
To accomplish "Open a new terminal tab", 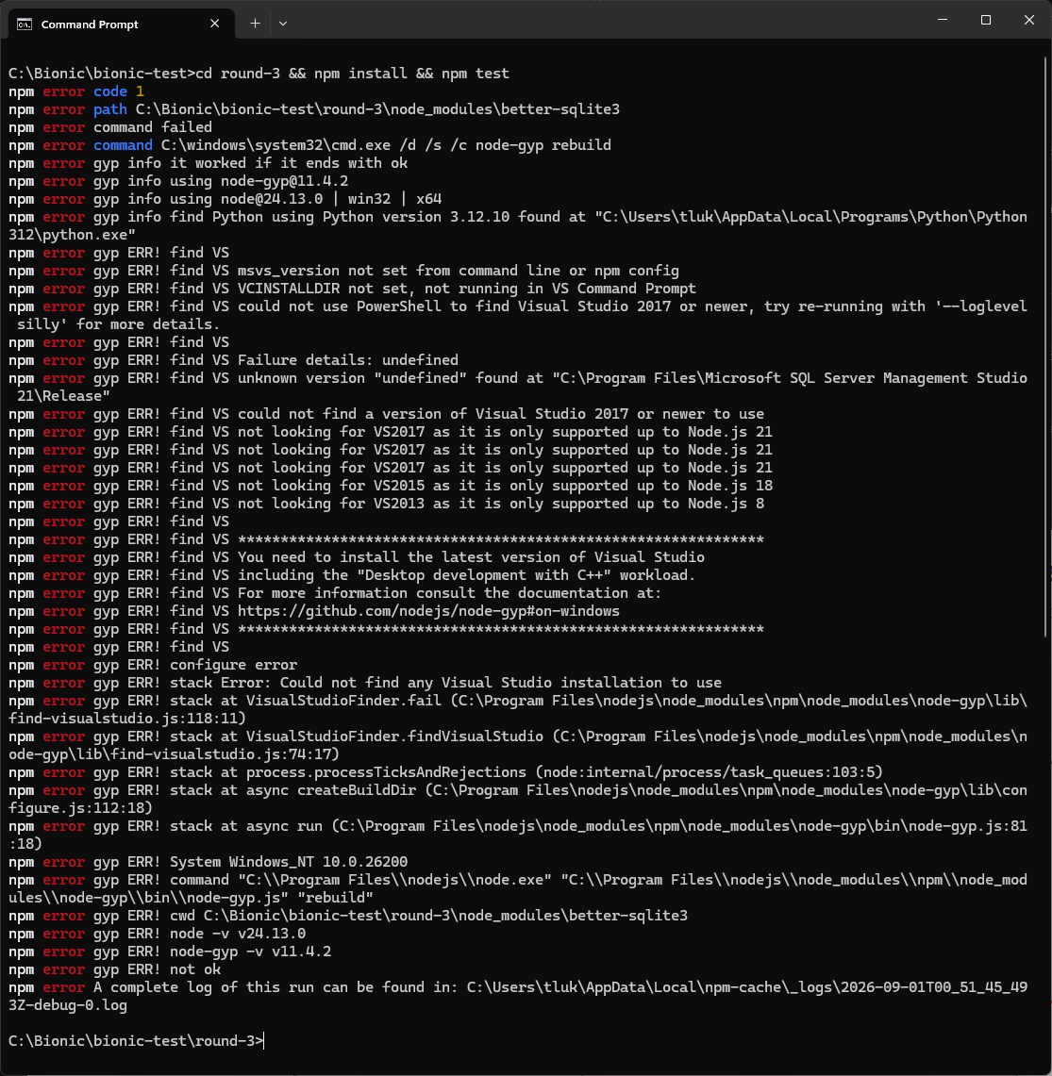I will pyautogui.click(x=255, y=24).
